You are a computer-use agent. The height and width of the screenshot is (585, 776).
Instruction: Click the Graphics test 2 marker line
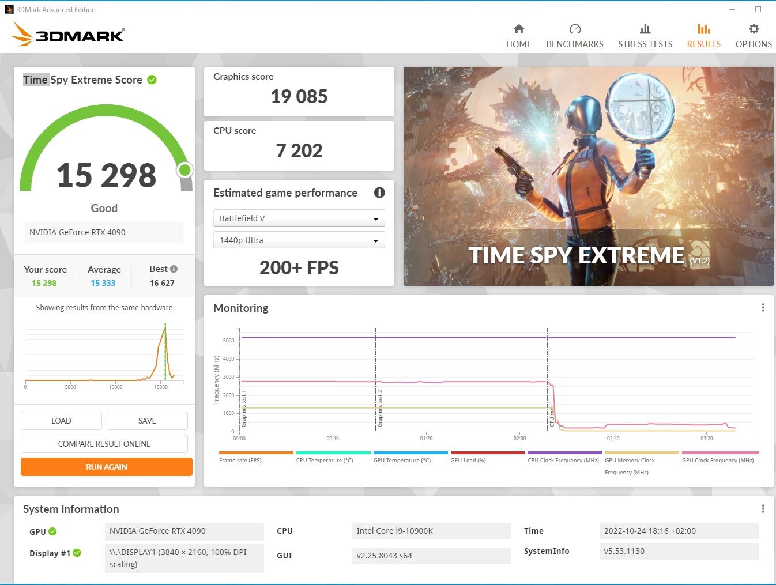coord(375,380)
